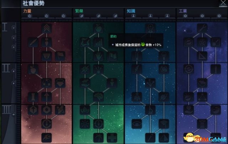Screen dimensions: 228x144
Task: Pick the person silhouette perk atop 知識
Action: click(150, 28)
